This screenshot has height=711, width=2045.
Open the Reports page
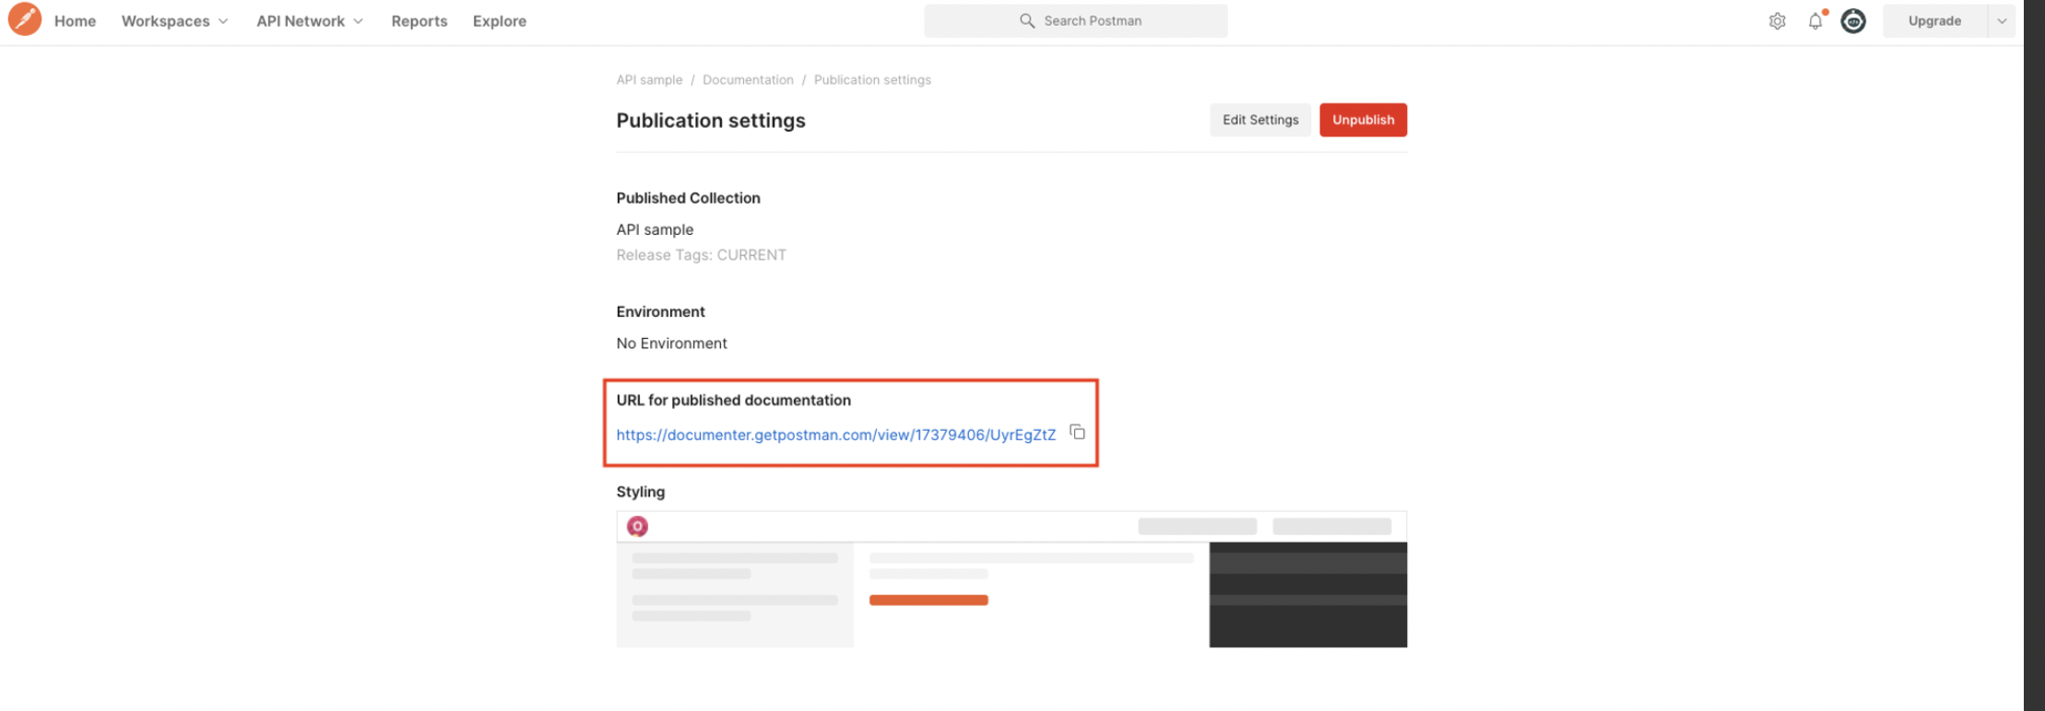[x=420, y=21]
